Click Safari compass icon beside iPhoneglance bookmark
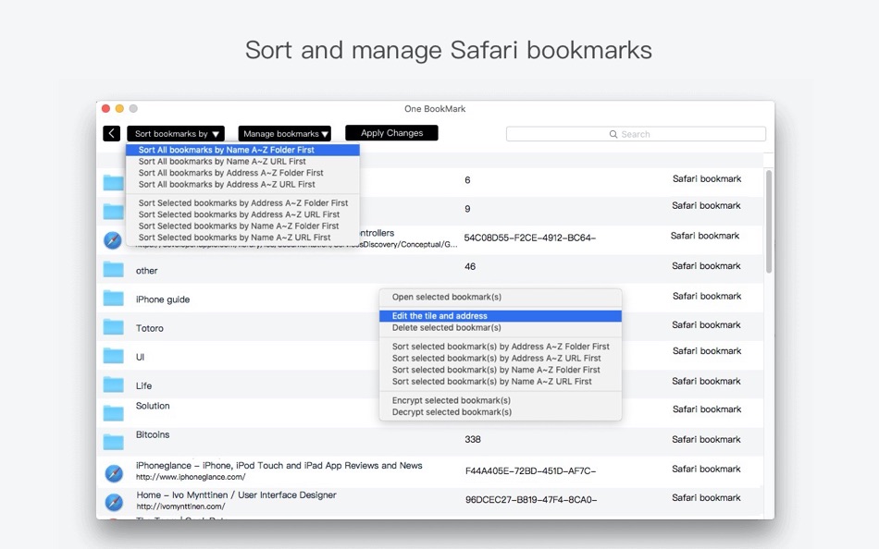The image size is (879, 549). point(114,473)
